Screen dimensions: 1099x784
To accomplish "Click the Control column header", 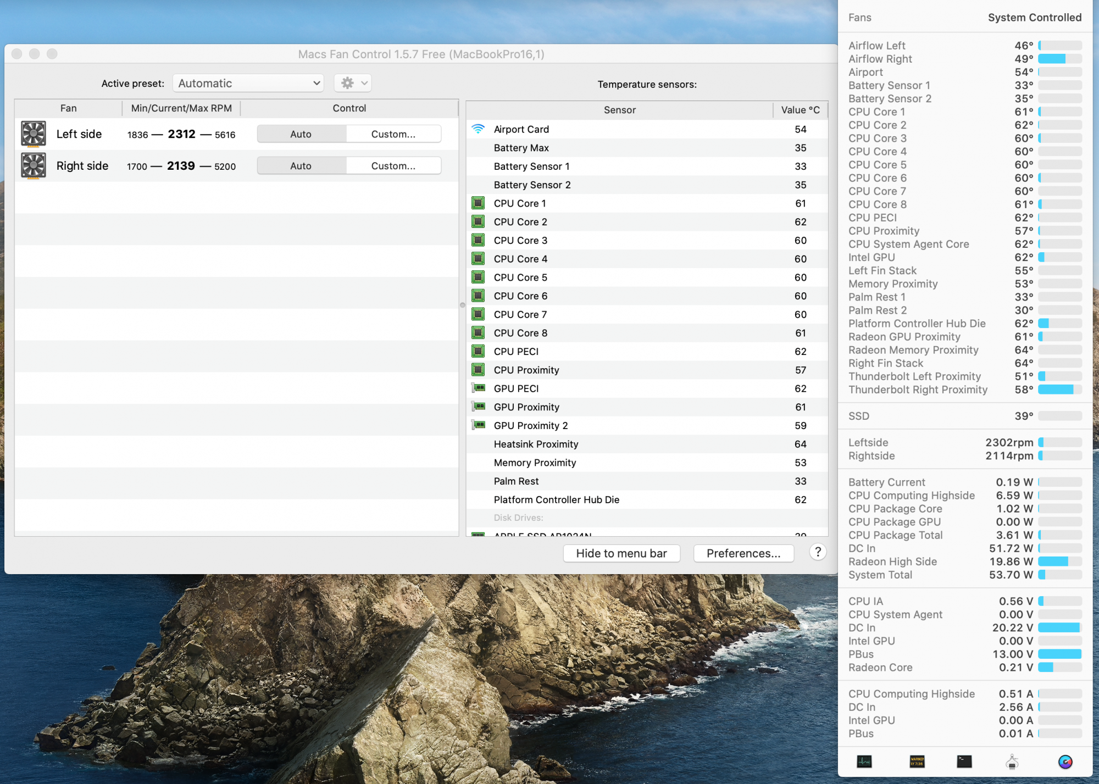I will point(349,108).
